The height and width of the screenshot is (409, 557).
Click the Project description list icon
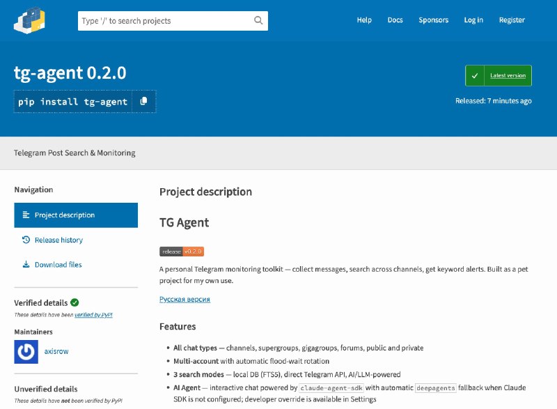tap(26, 215)
